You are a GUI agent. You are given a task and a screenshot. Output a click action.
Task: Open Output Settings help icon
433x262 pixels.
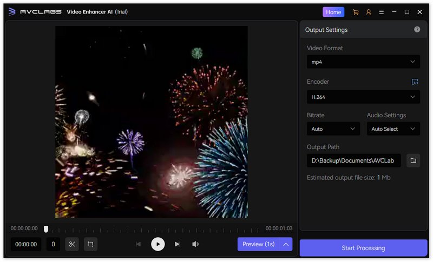point(417,30)
